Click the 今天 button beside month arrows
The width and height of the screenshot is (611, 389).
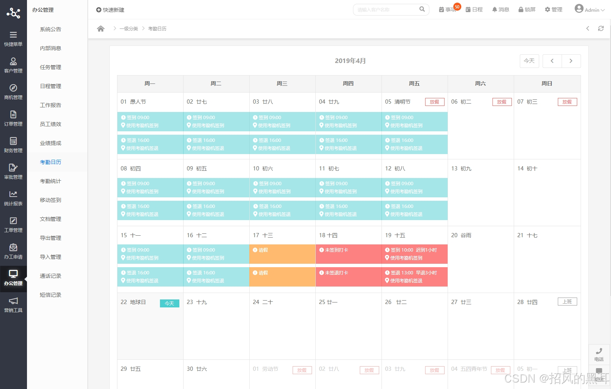coord(529,61)
